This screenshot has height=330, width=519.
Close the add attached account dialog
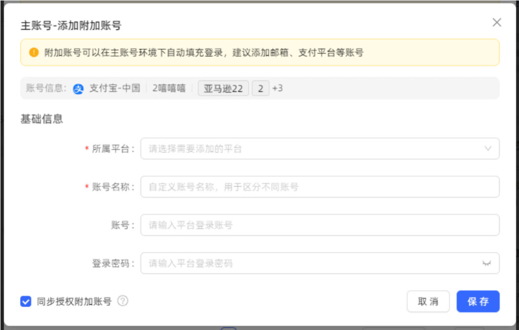(497, 22)
